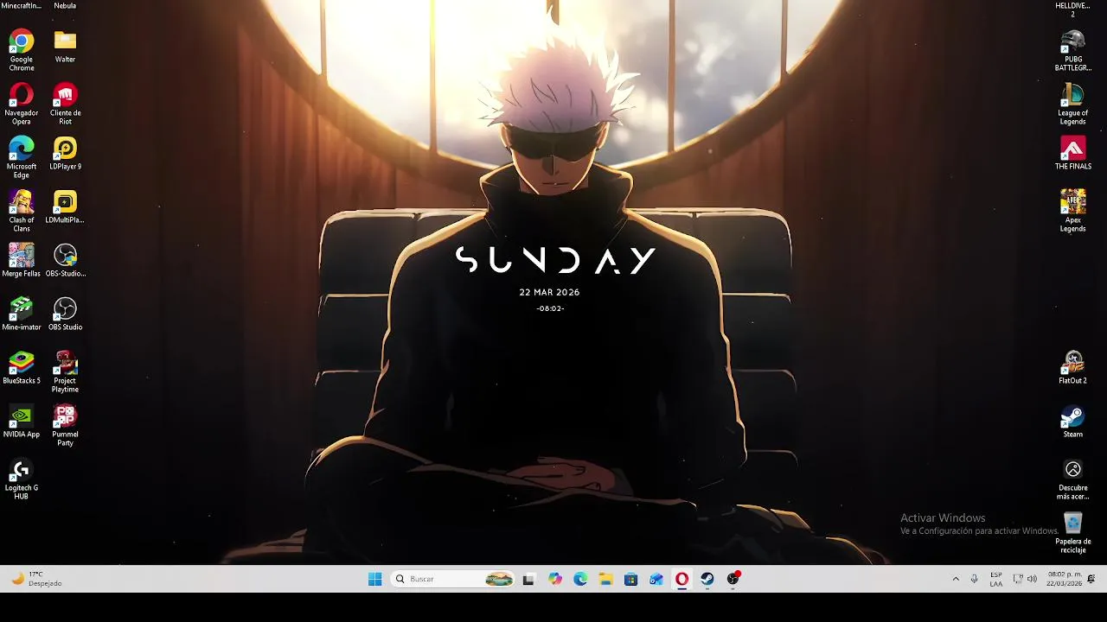Open Task View on the taskbar
Image resolution: width=1107 pixels, height=622 pixels.
tap(528, 579)
